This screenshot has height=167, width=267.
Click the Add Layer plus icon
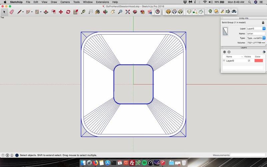point(224,52)
